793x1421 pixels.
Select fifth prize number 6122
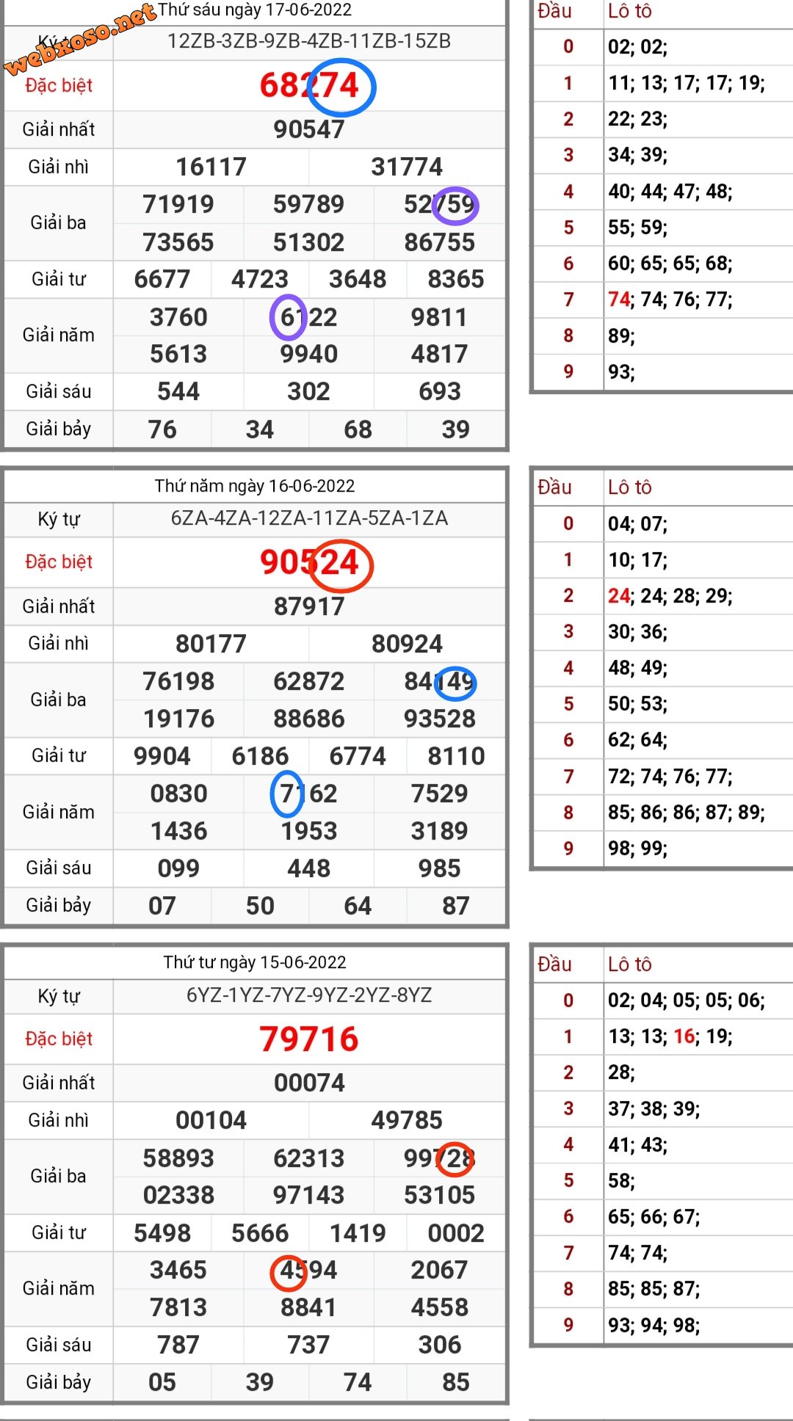pyautogui.click(x=309, y=317)
